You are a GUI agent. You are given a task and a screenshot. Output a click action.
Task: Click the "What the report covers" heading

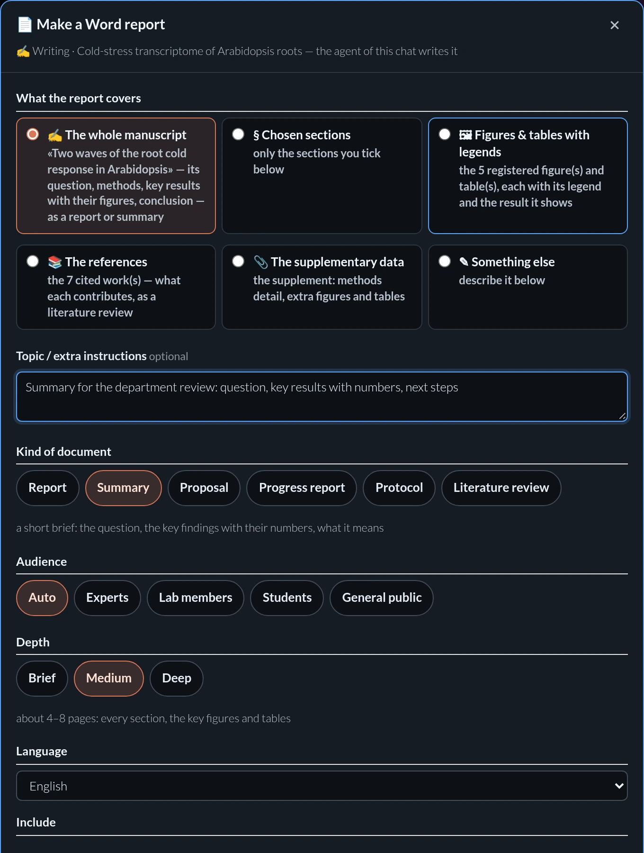tap(79, 99)
